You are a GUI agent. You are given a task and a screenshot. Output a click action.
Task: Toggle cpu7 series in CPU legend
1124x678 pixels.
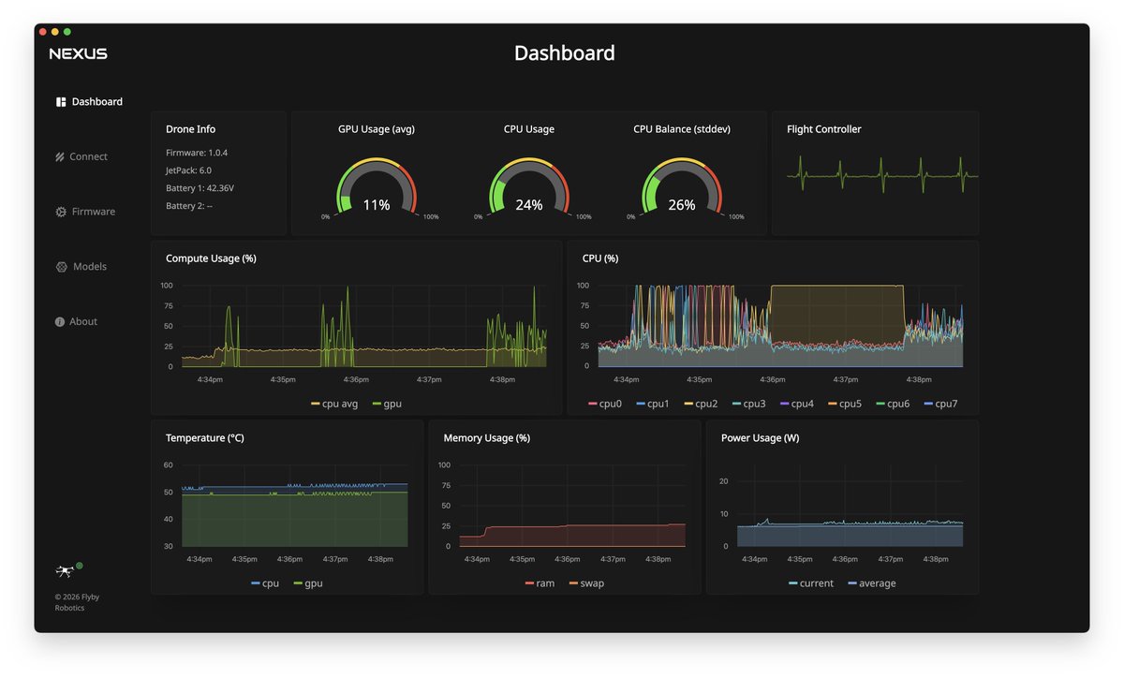pyautogui.click(x=941, y=404)
